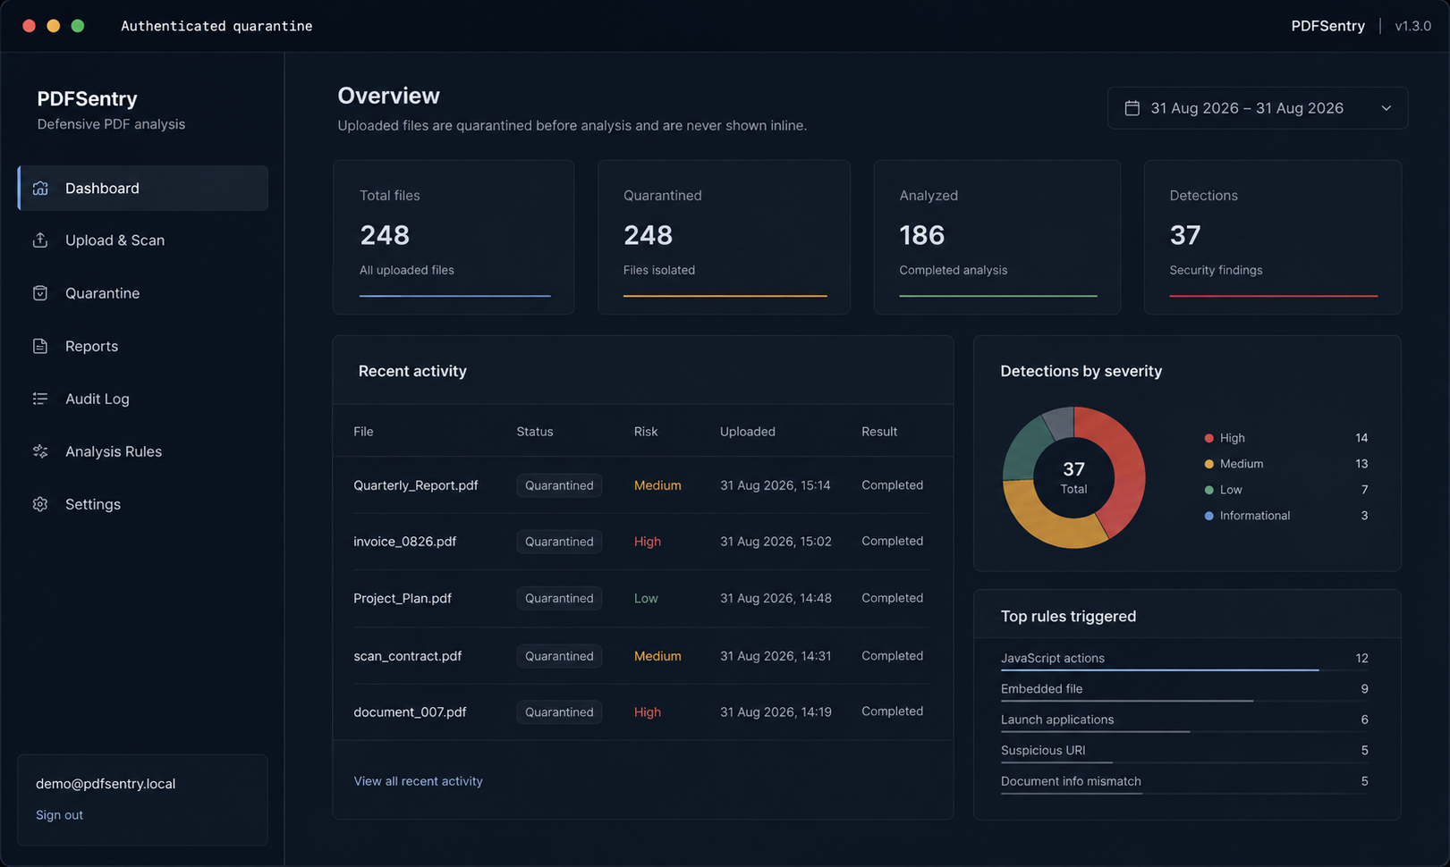This screenshot has height=867, width=1450.
Task: Select document_007.pdf row
Action: [641, 712]
